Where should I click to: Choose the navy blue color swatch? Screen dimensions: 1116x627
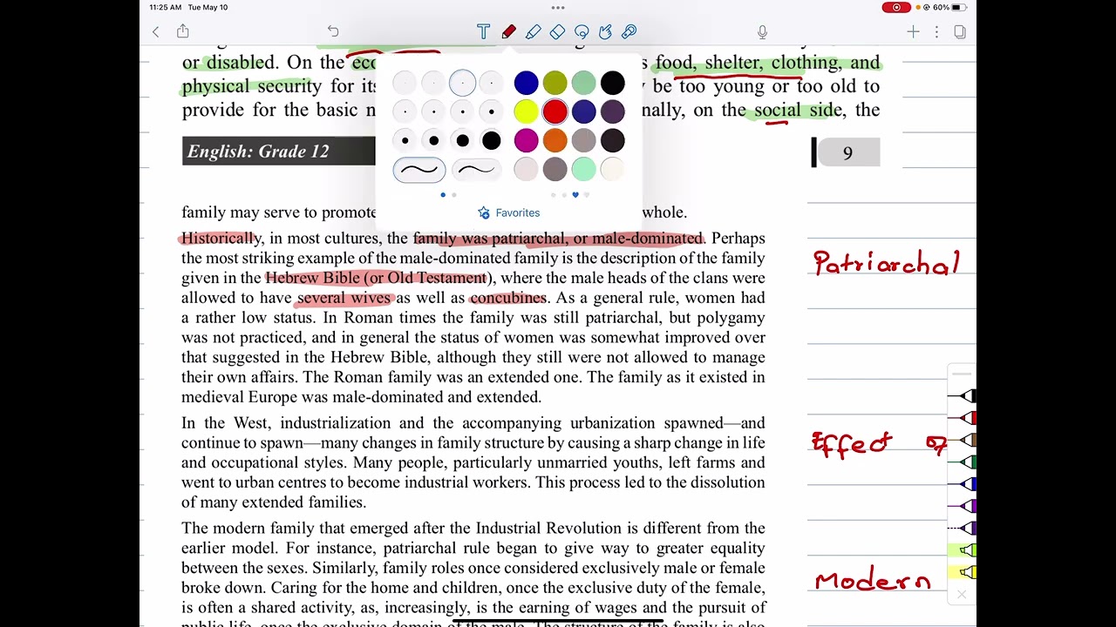[583, 111]
